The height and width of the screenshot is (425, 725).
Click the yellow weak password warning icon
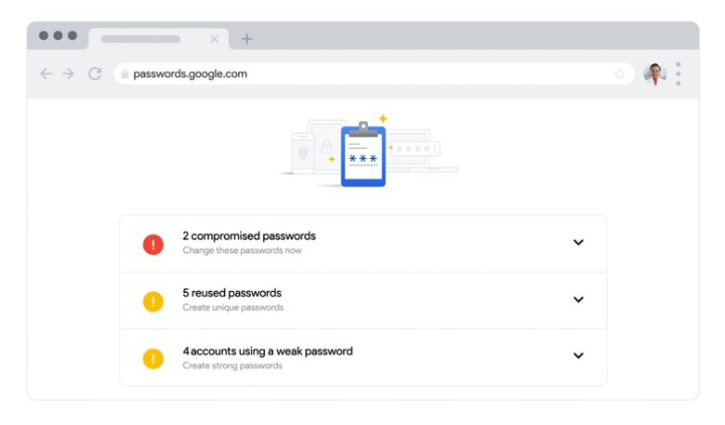coord(152,358)
